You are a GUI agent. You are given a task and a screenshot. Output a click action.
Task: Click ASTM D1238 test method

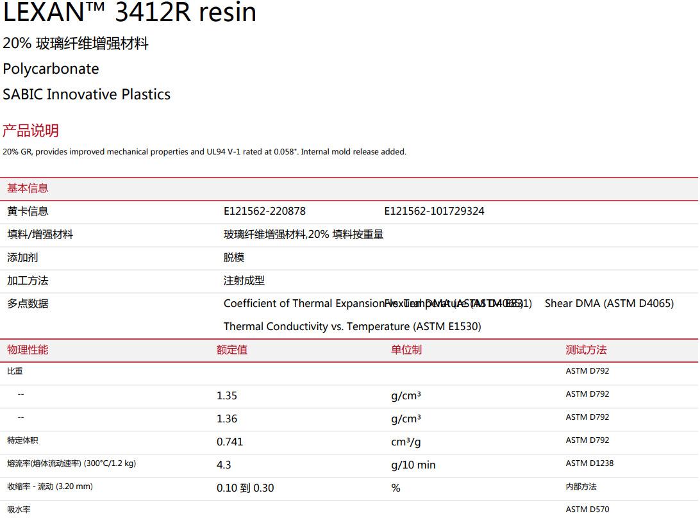coord(589,463)
